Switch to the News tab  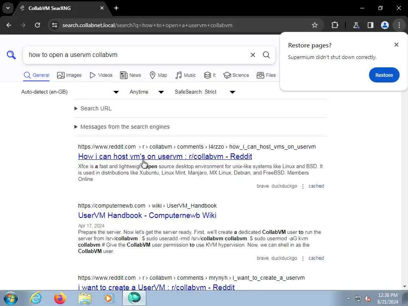tap(130, 75)
